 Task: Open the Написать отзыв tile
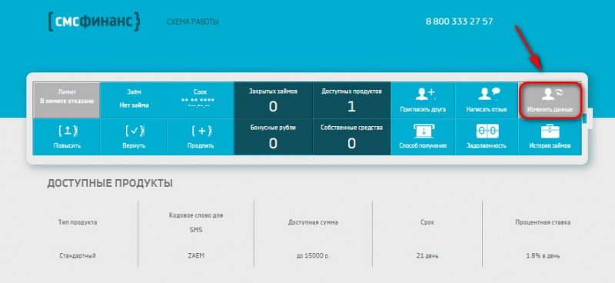(x=487, y=100)
